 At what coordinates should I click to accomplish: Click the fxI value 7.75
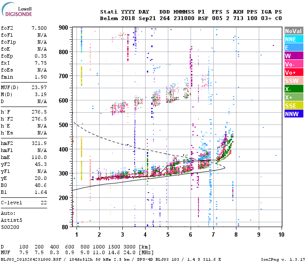click(x=41, y=63)
